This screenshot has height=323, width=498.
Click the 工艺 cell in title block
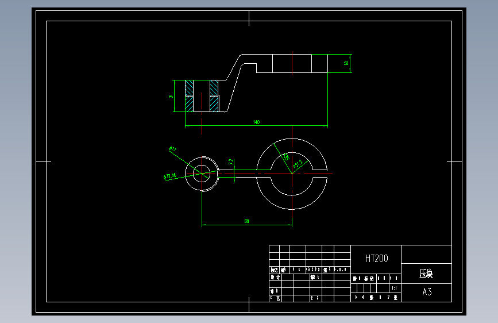point(275,298)
